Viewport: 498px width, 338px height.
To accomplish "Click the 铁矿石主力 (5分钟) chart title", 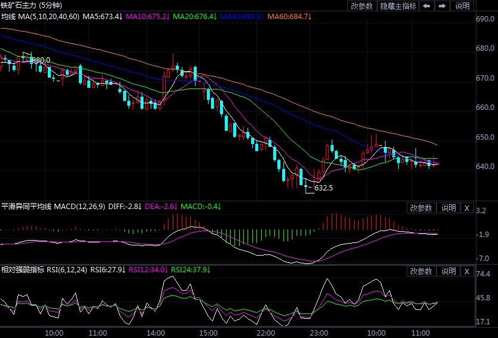I will 26,5.
